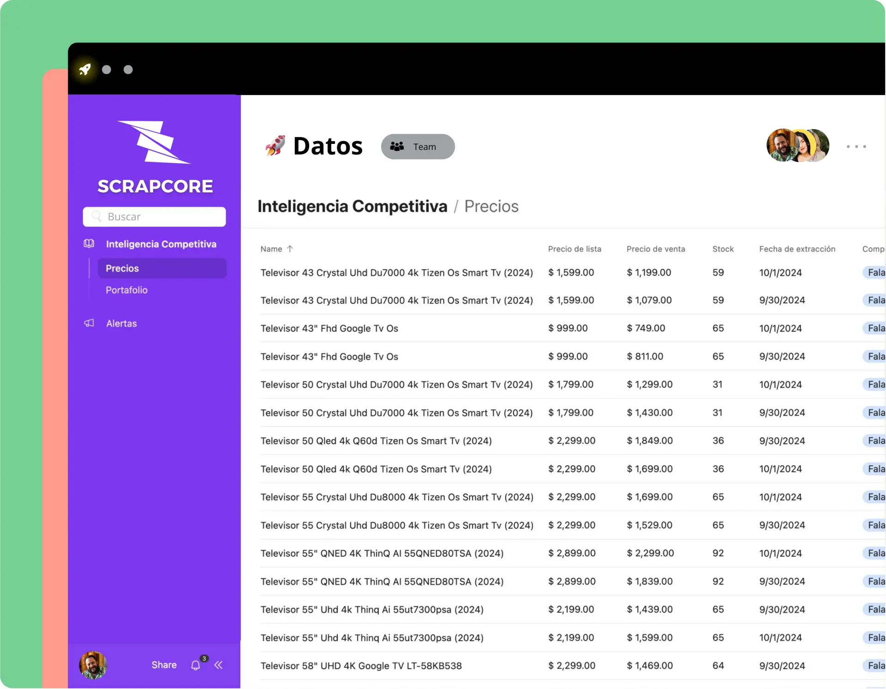Click the rocket emoji next to Datos
This screenshot has height=689, width=886.
[275, 146]
